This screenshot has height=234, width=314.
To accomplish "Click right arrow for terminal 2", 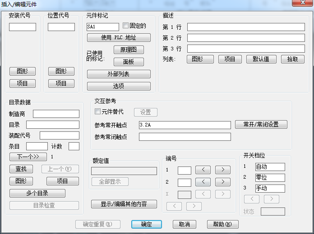I will [x=222, y=182].
